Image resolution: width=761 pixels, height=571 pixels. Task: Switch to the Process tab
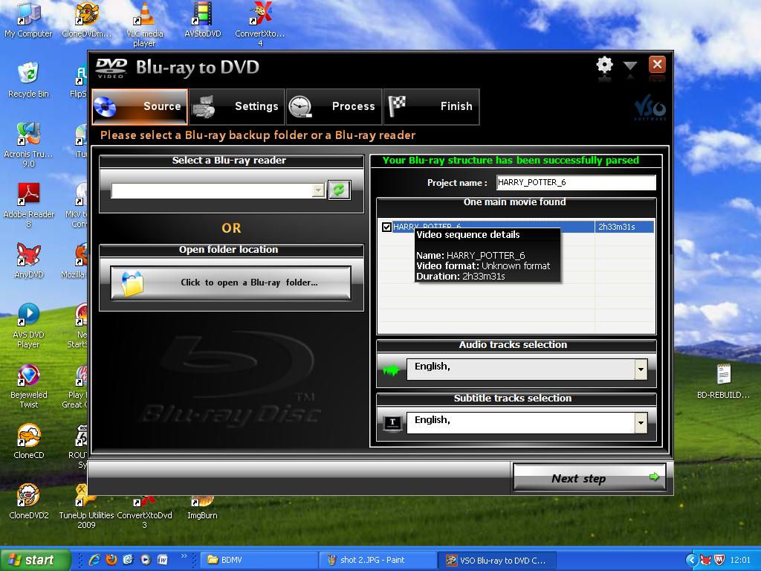pyautogui.click(x=334, y=106)
